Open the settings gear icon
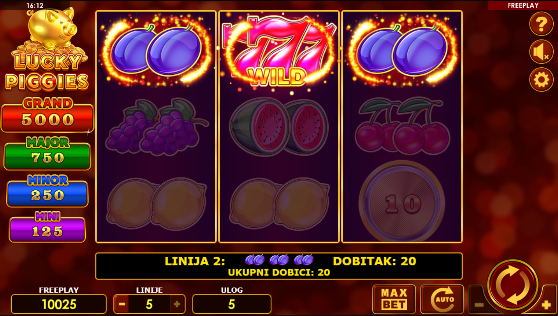 [541, 80]
